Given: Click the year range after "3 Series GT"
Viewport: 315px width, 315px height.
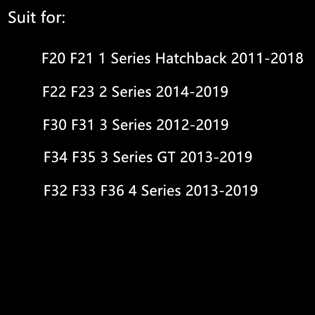Looking at the screenshot, I should pos(216,157).
